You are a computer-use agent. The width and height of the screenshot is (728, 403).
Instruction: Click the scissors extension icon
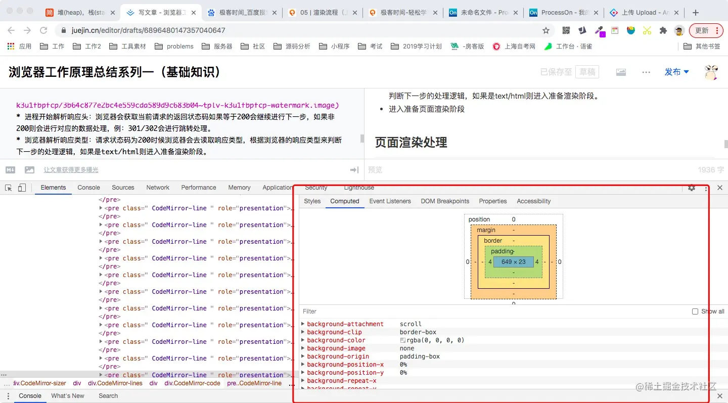click(647, 30)
